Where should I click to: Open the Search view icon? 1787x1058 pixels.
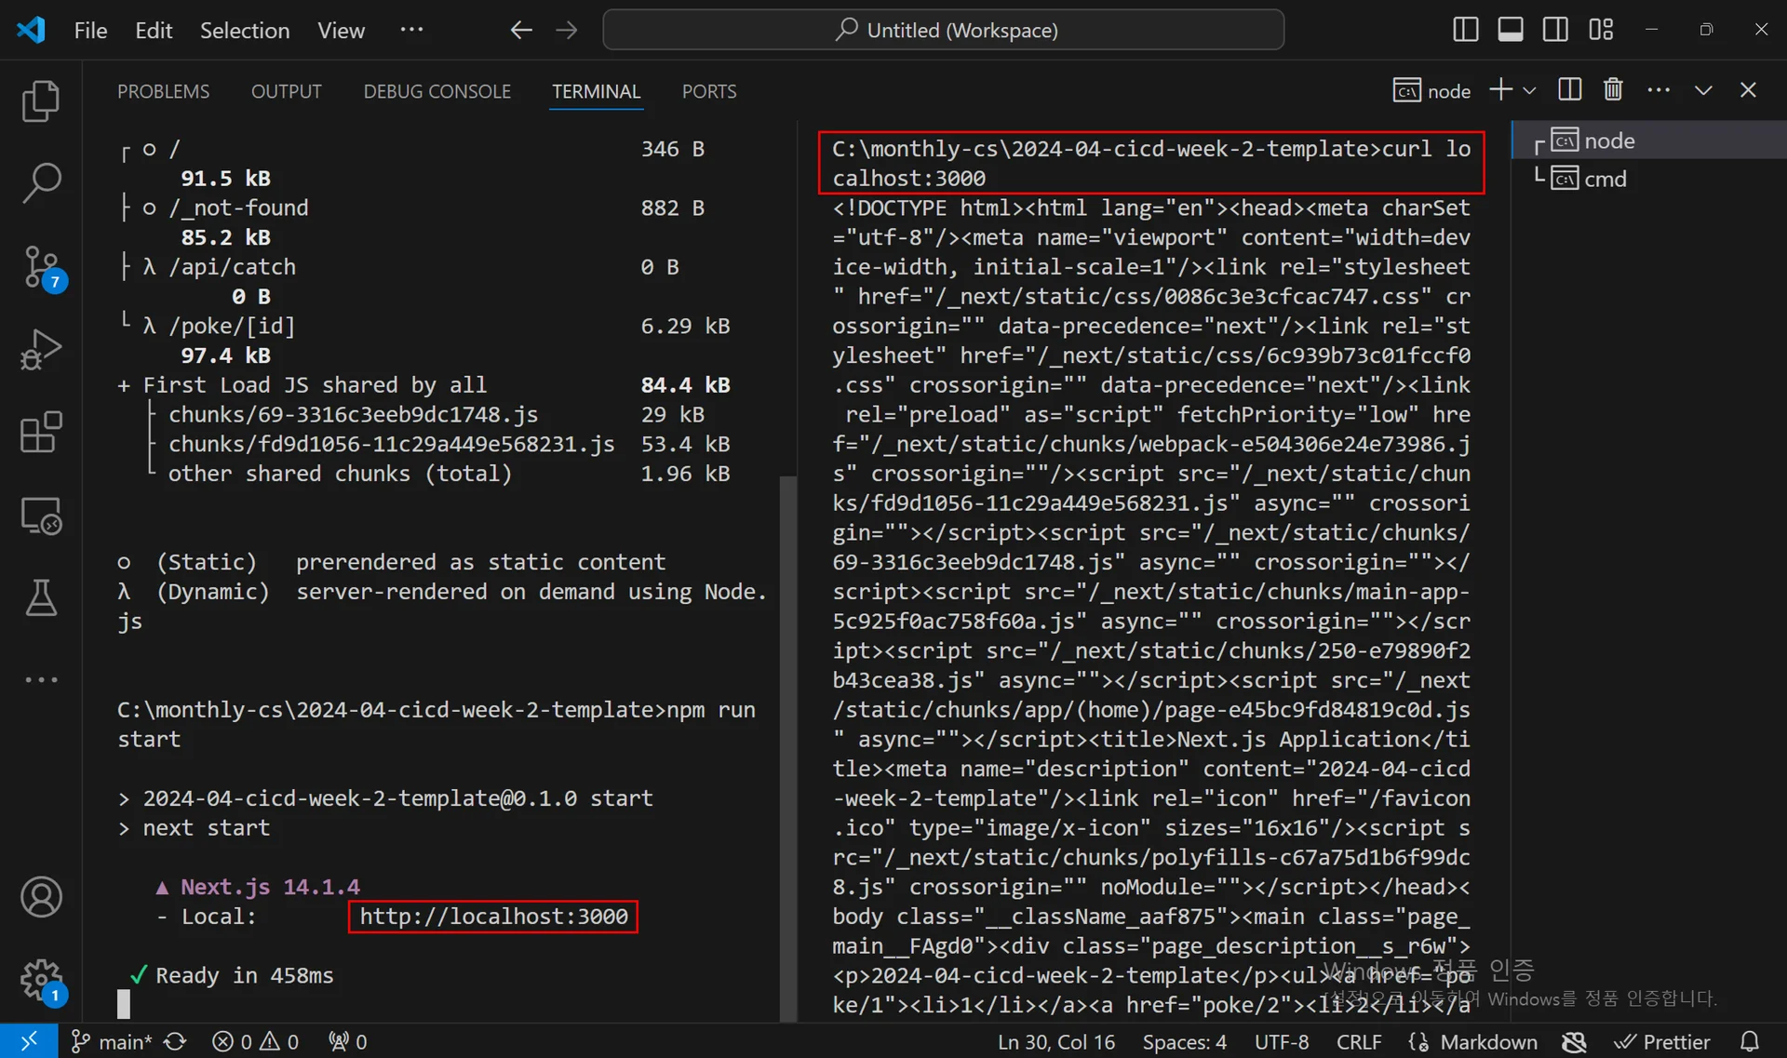point(41,183)
